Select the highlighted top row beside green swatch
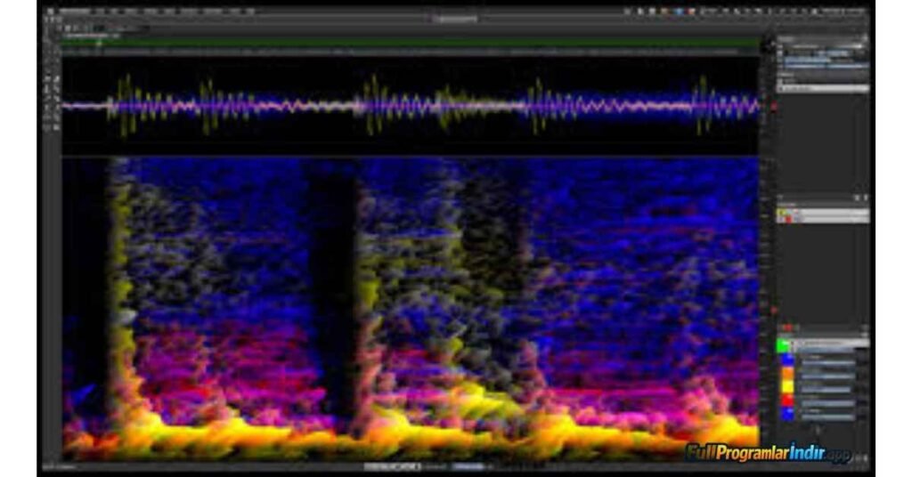This screenshot has width=912, height=477. coord(831,343)
